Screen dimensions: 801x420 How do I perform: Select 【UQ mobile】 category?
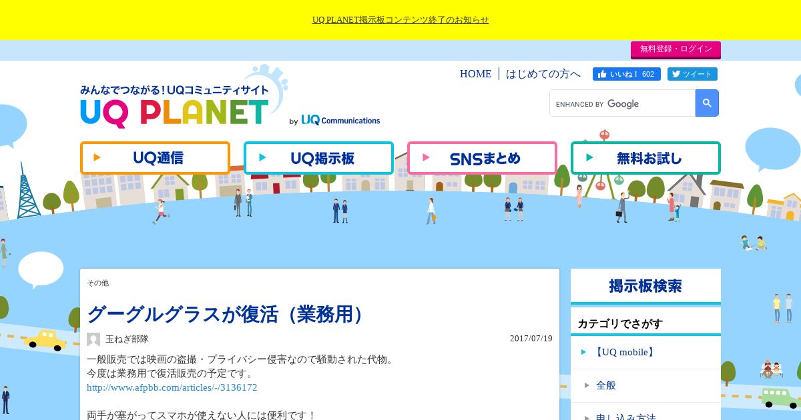[x=645, y=352]
